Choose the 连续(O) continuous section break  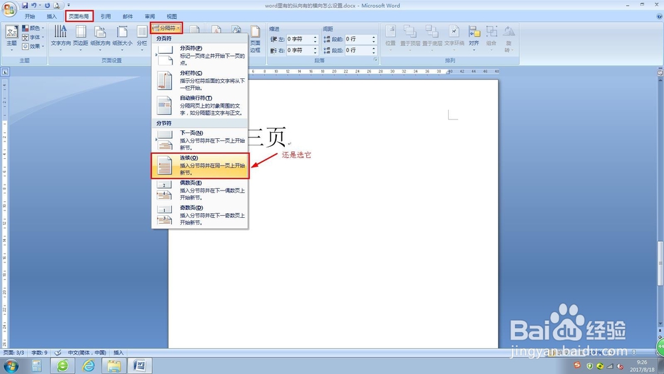[x=200, y=165]
